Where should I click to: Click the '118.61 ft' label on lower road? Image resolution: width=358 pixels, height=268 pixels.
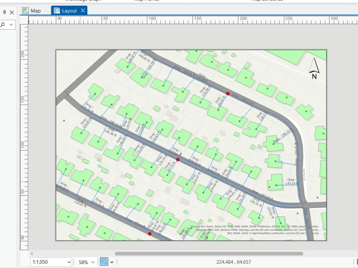pos(80,204)
